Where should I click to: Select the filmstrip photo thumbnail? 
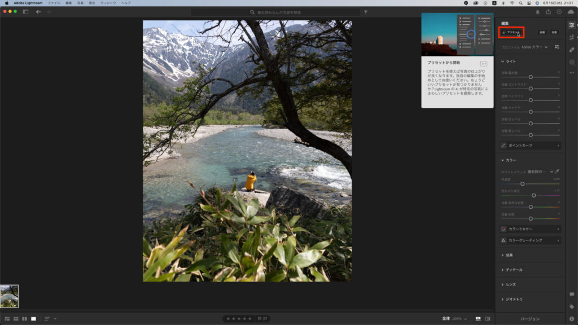[9, 296]
